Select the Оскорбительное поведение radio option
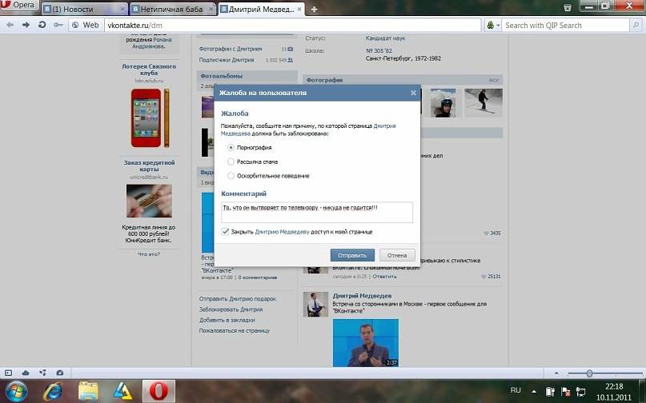 pos(231,175)
